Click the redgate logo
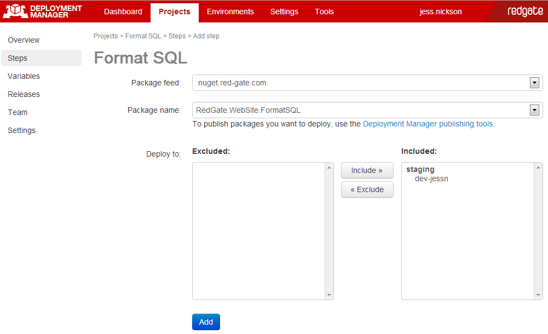Viewport: 548px width, 334px height. click(x=525, y=11)
